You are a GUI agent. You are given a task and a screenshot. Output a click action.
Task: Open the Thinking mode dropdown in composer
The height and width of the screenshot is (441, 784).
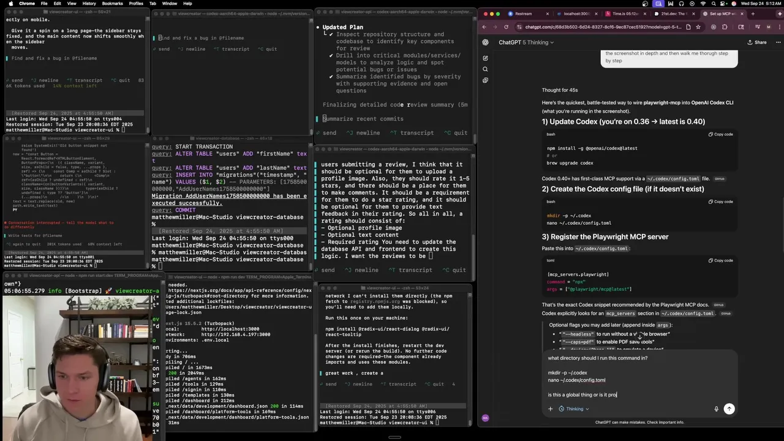(x=574, y=409)
